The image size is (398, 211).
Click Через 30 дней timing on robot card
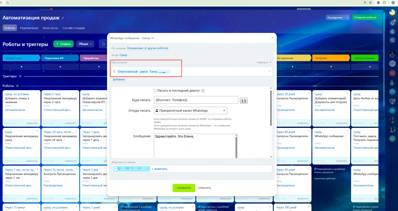286,94
